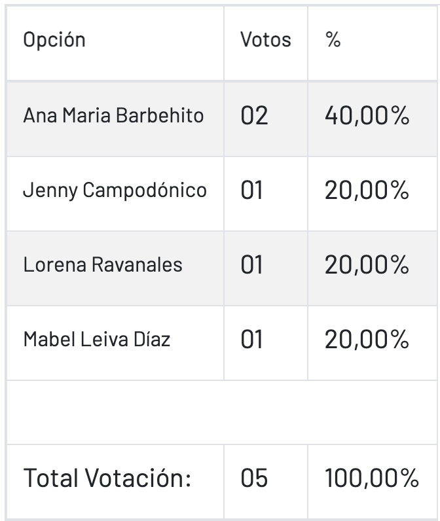Viewport: 440px width, 521px height.
Task: Select the Lorena Ravanales name cell
Action: pos(115,268)
